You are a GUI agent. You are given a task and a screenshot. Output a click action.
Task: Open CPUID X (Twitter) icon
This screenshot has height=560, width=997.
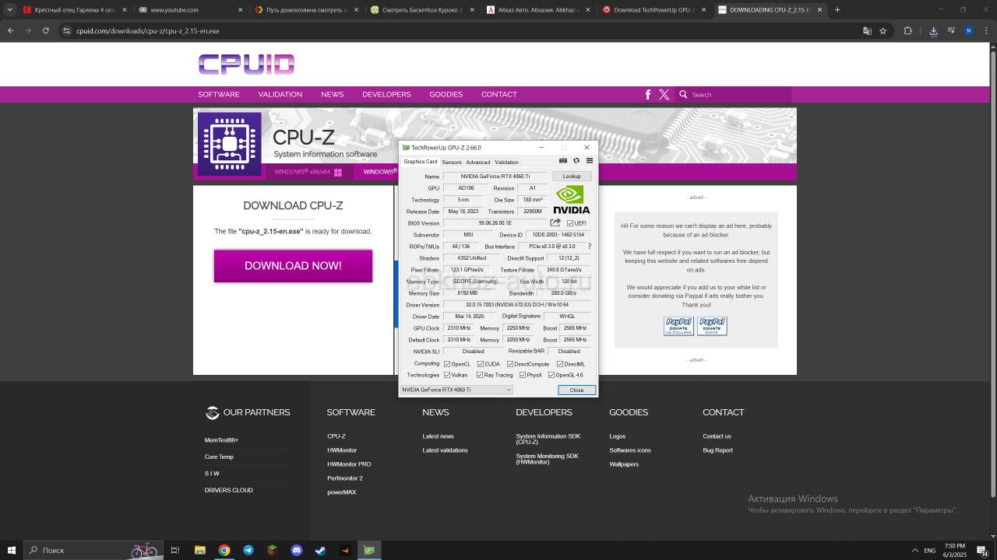(x=664, y=94)
